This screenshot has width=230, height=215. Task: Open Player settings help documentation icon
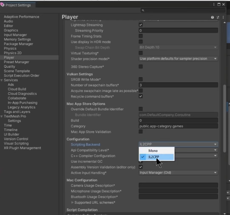[x=212, y=17]
